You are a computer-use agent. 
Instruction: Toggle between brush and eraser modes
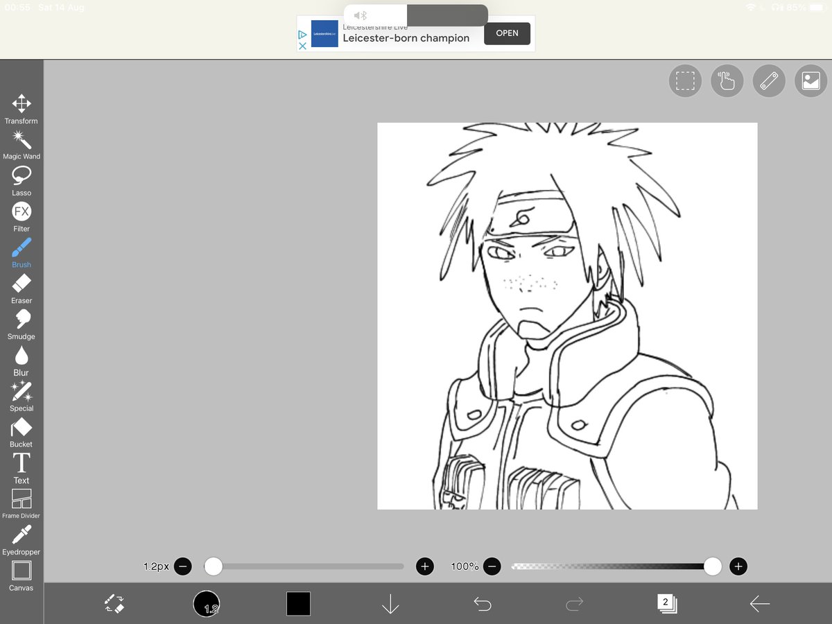point(114,603)
